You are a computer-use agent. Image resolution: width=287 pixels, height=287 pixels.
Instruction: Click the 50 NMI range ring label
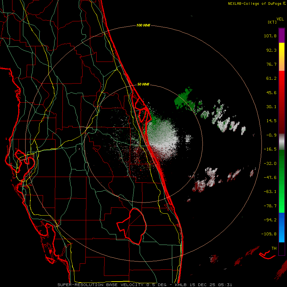click(x=143, y=85)
